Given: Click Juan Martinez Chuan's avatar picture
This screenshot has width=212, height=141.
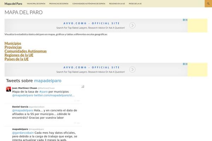Looking at the screenshot, I should (8, 89).
